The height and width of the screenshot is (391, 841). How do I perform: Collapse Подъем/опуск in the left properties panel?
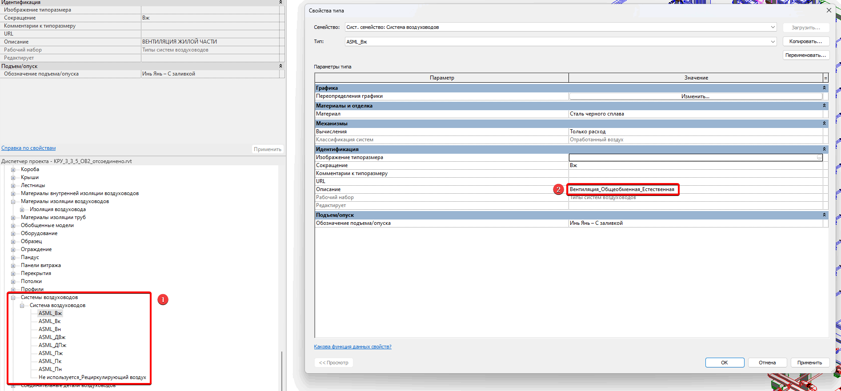pyautogui.click(x=280, y=66)
